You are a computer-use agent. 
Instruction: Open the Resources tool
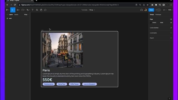37,10
